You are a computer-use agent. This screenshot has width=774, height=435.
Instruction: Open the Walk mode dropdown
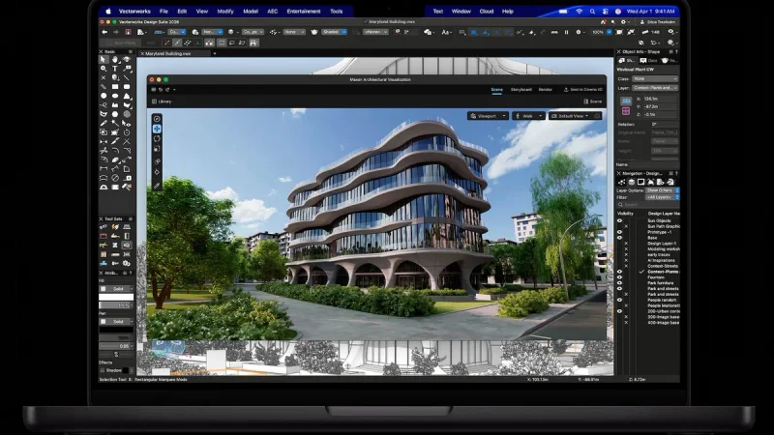click(x=528, y=116)
